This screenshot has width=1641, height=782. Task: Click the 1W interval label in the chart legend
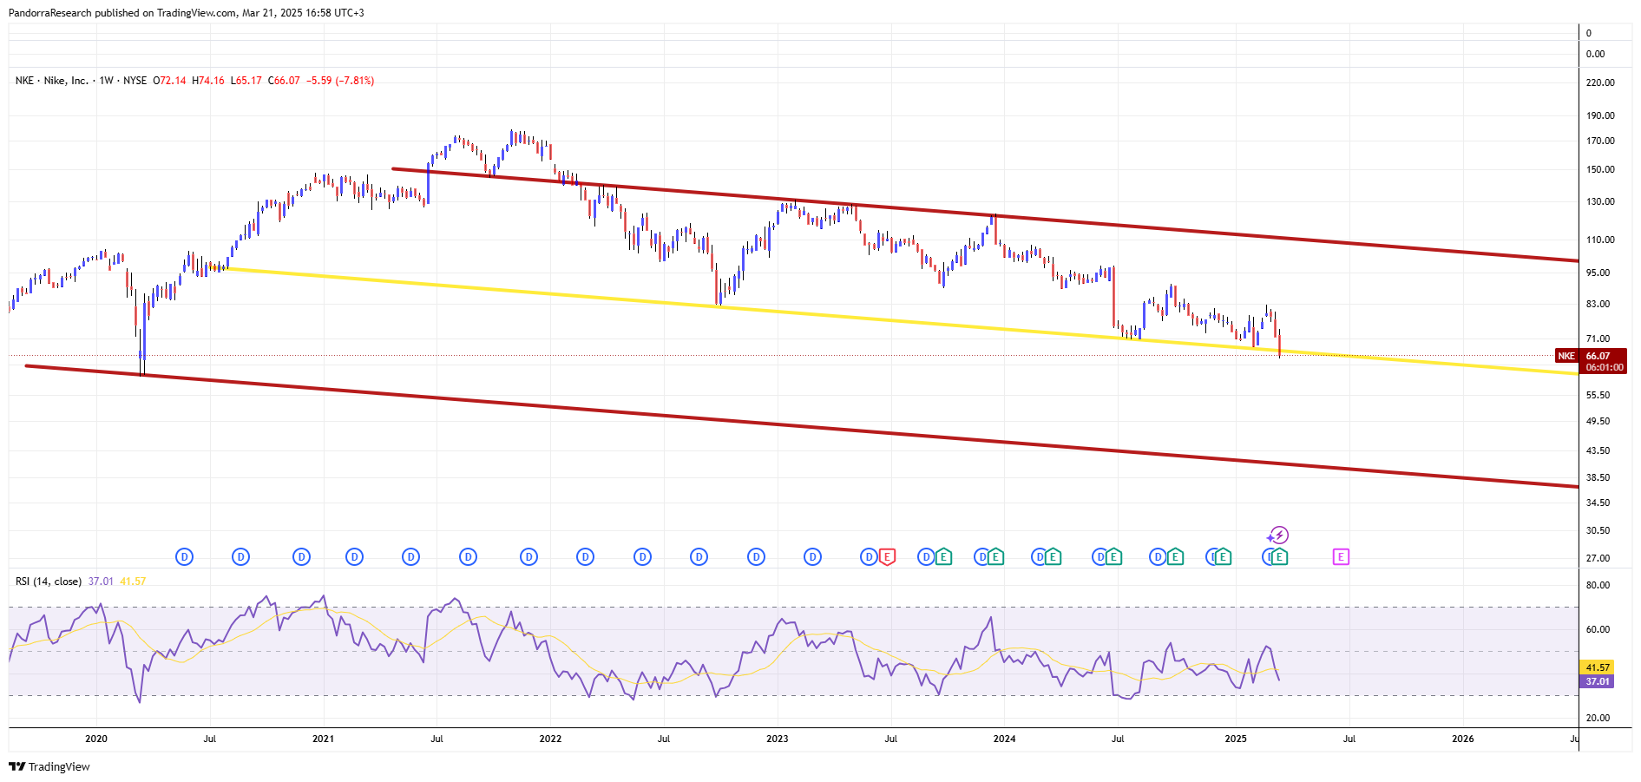coord(107,81)
